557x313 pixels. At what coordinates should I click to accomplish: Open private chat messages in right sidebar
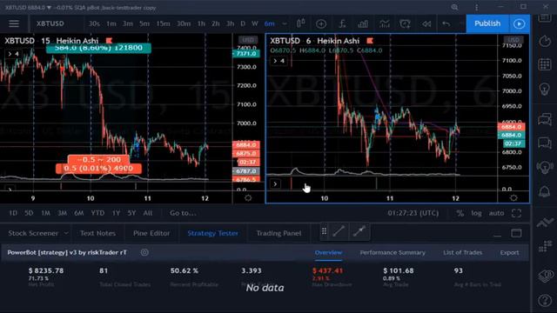545,143
